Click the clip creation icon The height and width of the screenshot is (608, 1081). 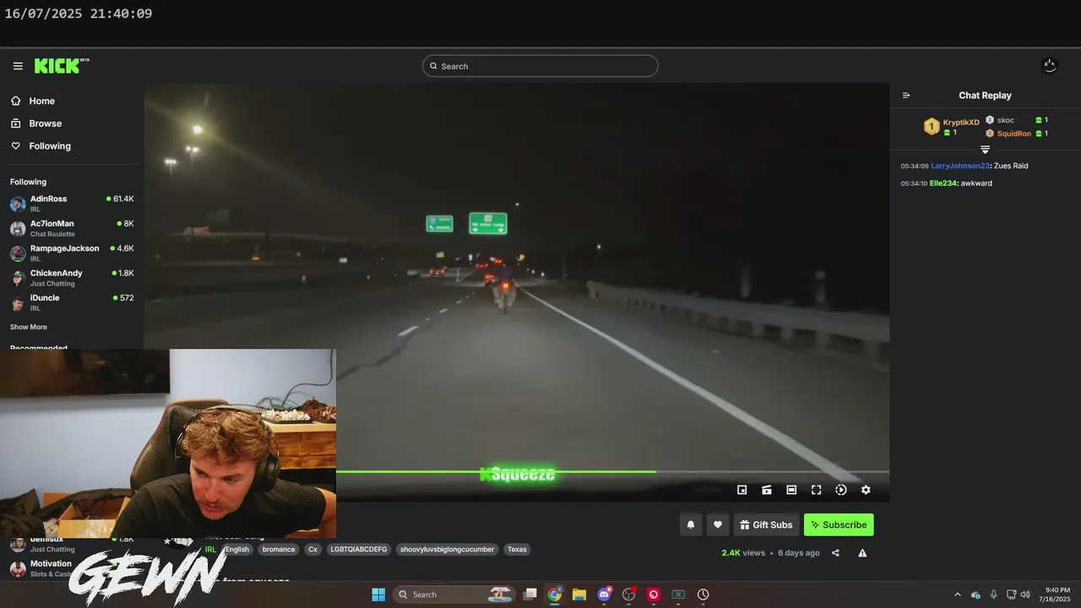coord(767,490)
